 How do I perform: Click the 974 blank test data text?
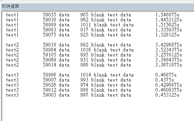coord(106,85)
